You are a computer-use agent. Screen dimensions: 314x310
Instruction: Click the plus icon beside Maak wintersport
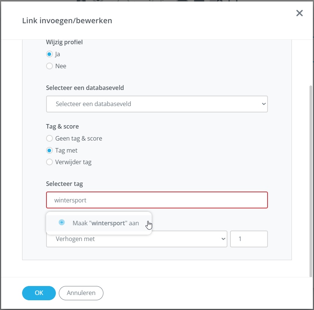(62, 223)
